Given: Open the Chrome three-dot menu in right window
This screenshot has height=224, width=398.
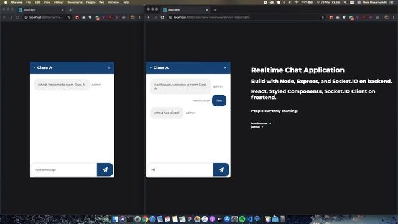Looking at the screenshot, I should 394,17.
